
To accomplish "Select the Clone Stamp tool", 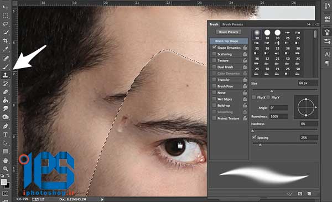I will [6, 75].
